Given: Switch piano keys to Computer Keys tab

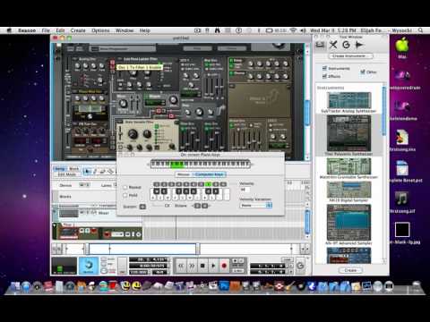Looking at the screenshot, I should [x=209, y=174].
